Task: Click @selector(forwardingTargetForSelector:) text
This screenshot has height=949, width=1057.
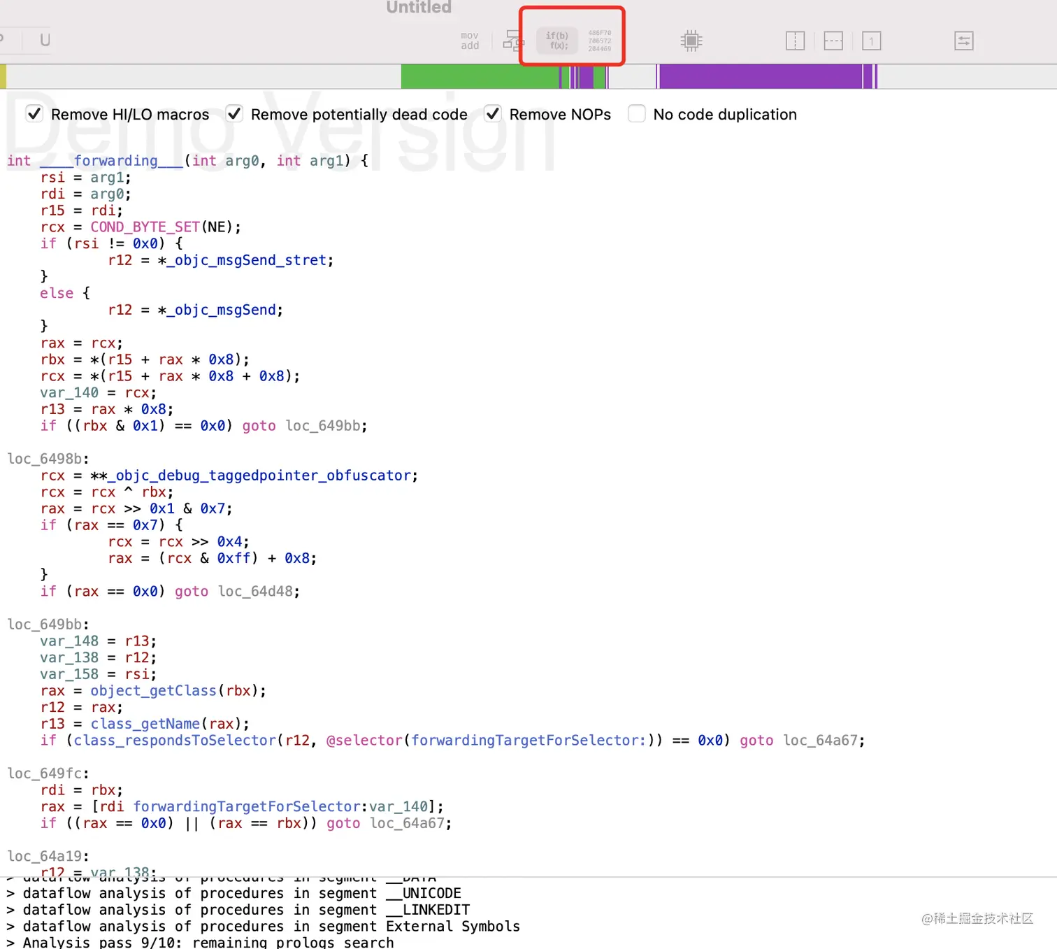Action: tap(489, 741)
